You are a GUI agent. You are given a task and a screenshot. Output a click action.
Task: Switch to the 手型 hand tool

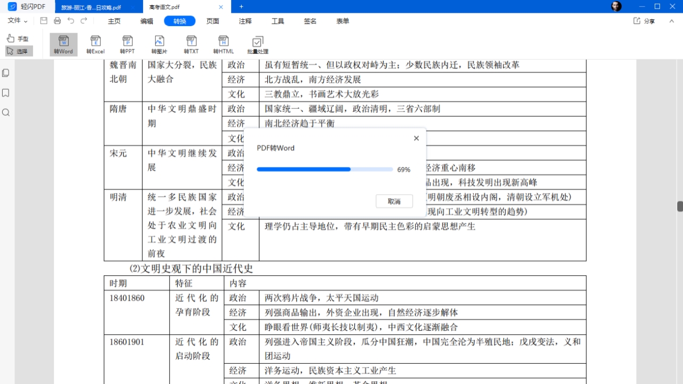[x=19, y=38]
